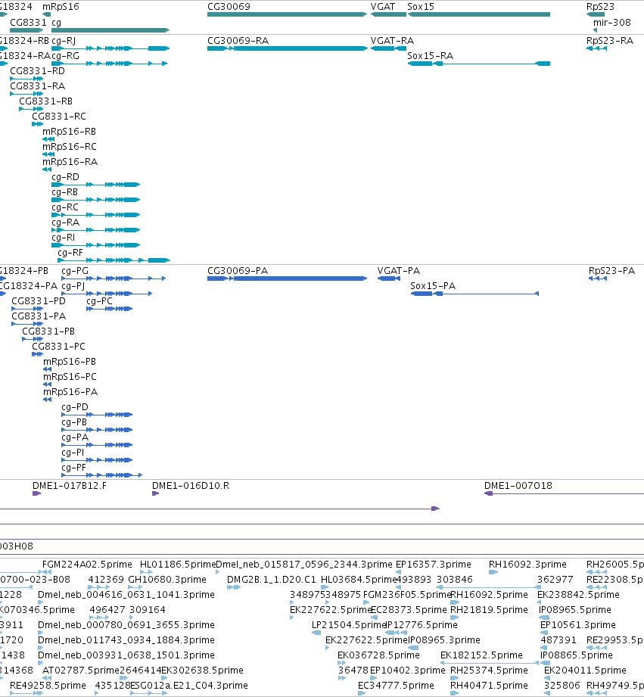Select the DMG2B.1_1.D20.C1 label
This screenshot has width=644, height=697.
pyautogui.click(x=271, y=580)
